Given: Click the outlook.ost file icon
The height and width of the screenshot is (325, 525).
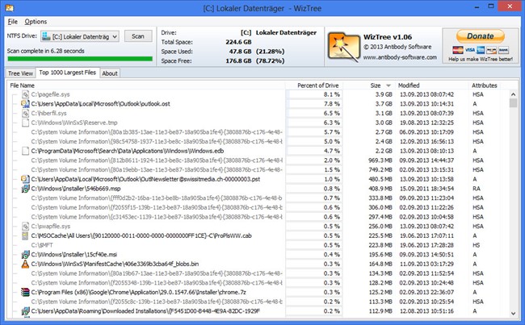Looking at the screenshot, I should coord(25,104).
